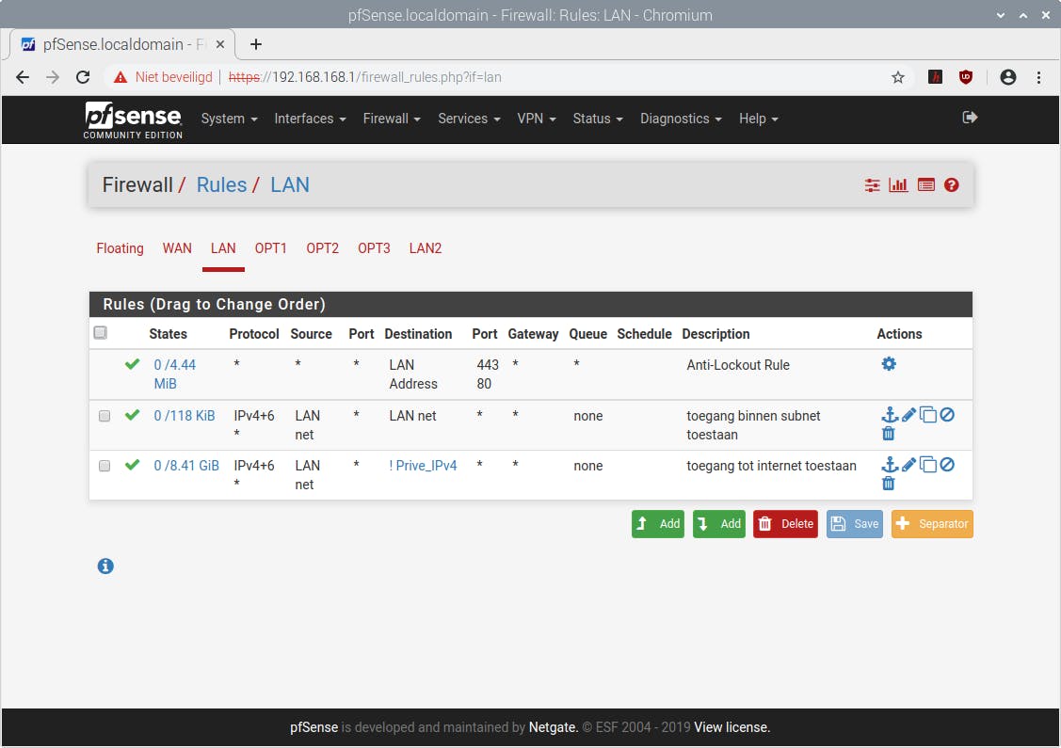Expand the Services menu
This screenshot has height=748, width=1061.
click(469, 119)
